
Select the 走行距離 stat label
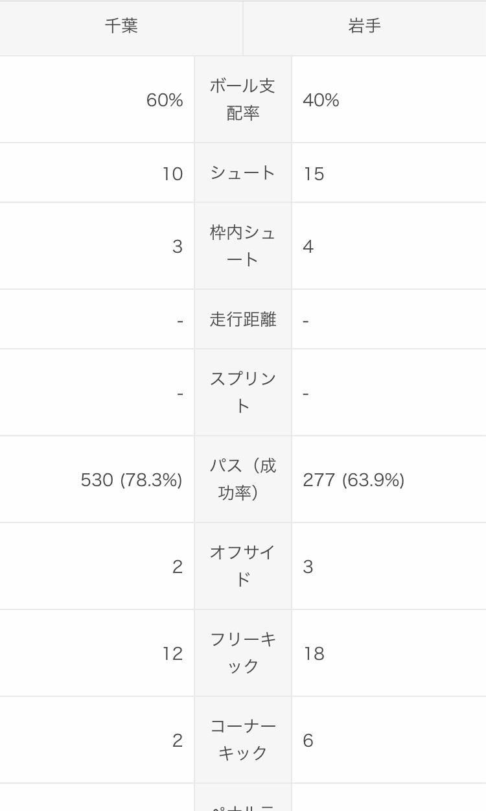pos(242,319)
